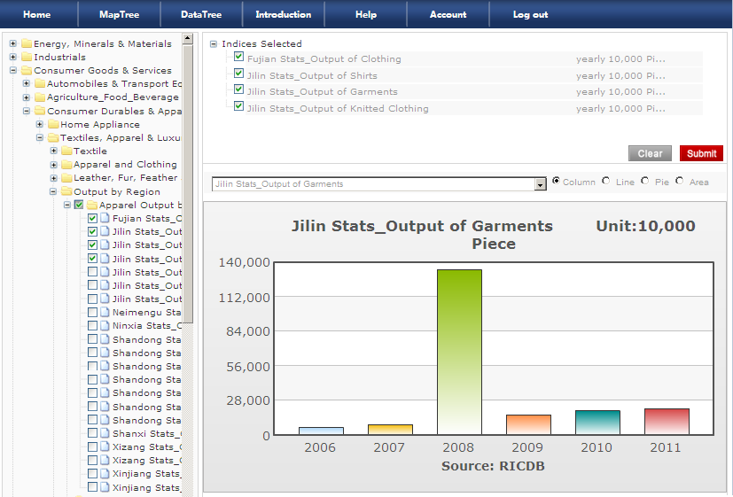
Task: Click the Fujian Stats document icon
Action: 105,218
